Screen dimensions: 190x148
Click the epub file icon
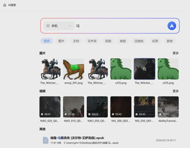[45, 140]
